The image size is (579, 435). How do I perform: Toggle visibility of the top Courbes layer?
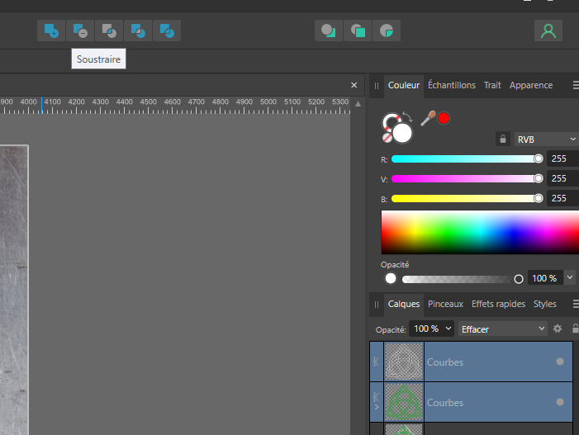(559, 362)
